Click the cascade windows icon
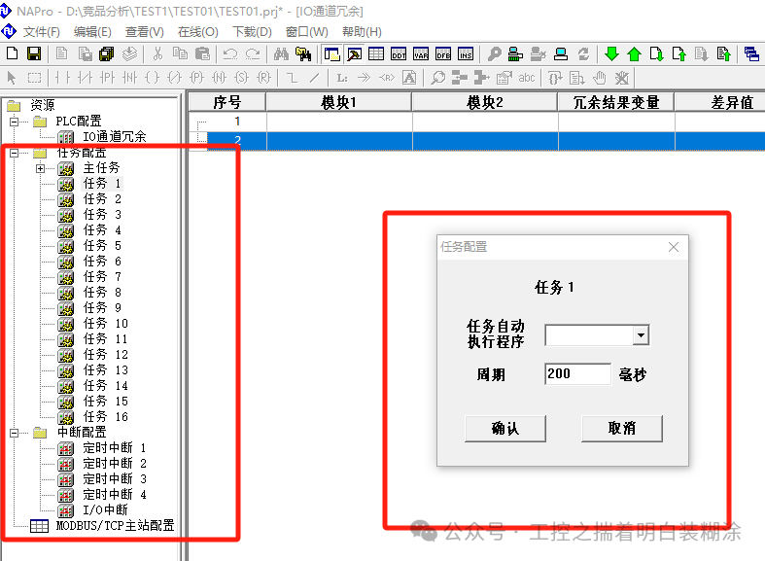The image size is (765, 561). (751, 53)
